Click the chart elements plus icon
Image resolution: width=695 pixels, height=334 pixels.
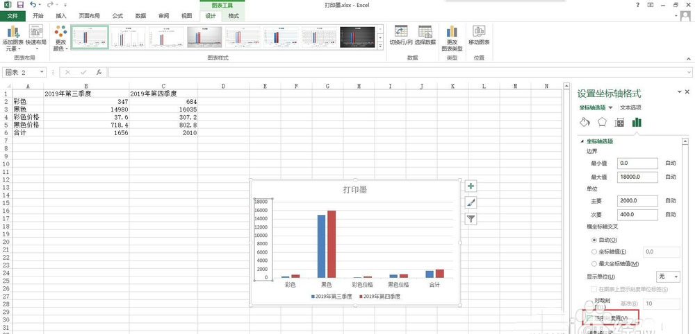point(471,186)
